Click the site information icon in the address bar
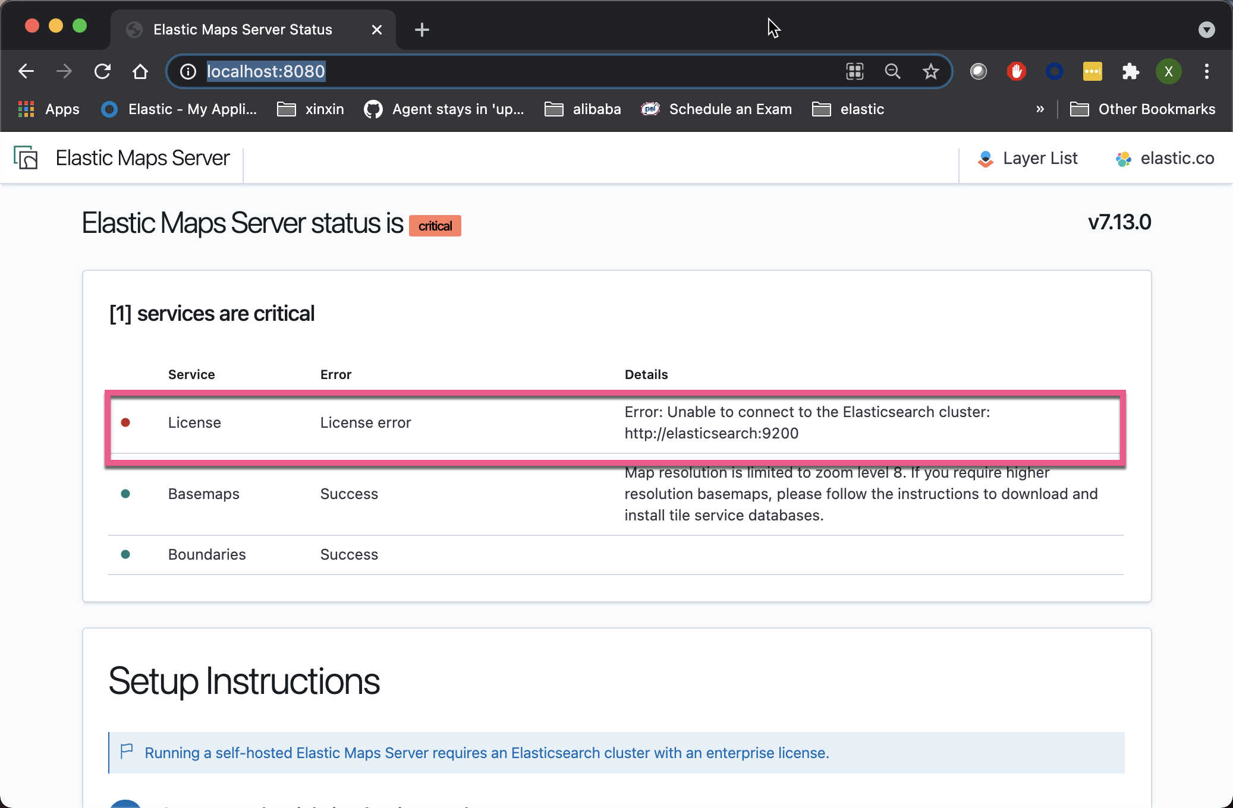1233x808 pixels. (x=188, y=71)
